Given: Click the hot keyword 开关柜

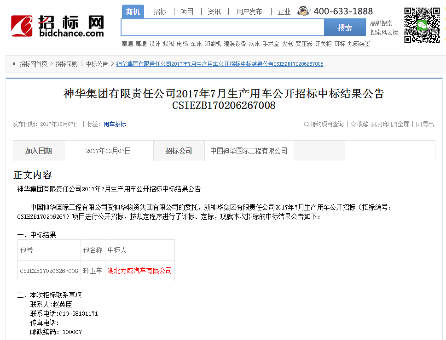Looking at the screenshot, I should 324,44.
